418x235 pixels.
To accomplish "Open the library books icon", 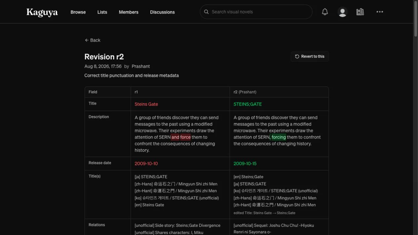I will coord(360,12).
